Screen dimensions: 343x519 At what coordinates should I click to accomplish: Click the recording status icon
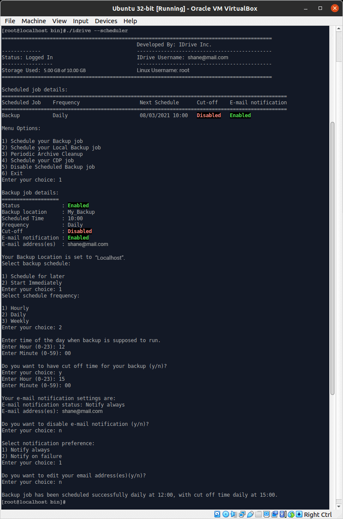click(274, 514)
